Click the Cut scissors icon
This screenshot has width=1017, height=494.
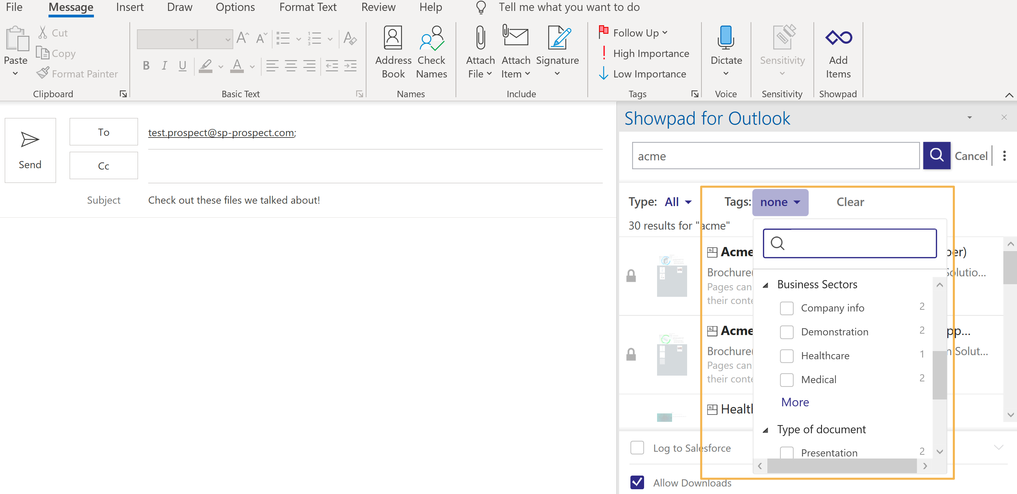43,33
